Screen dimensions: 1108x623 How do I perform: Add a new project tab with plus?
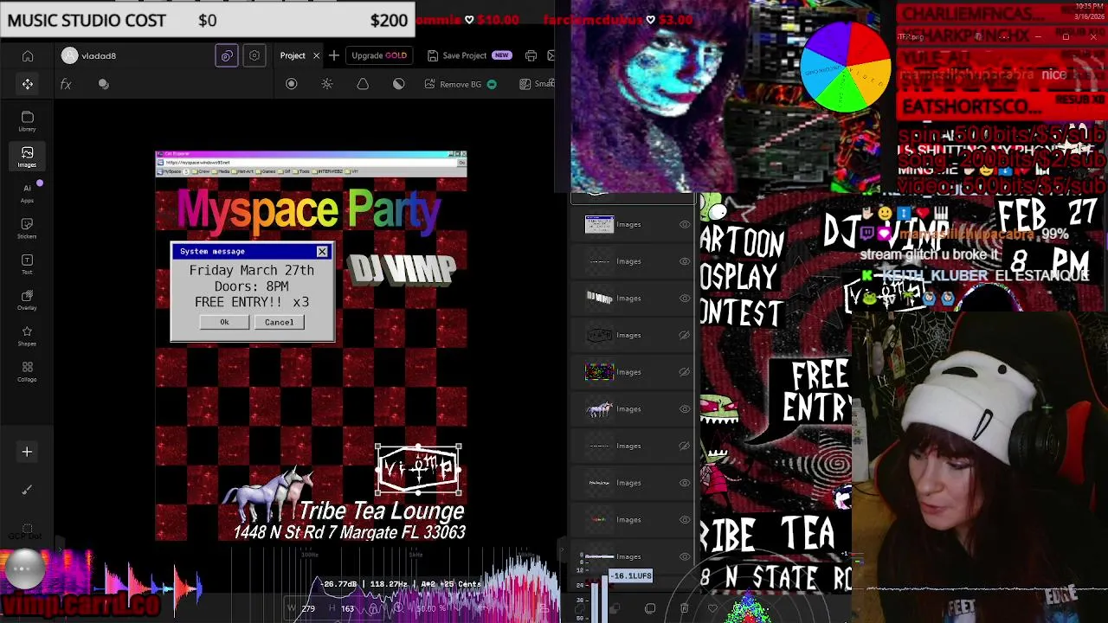pos(333,55)
